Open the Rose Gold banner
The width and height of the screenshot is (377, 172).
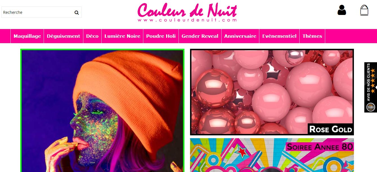click(272, 92)
